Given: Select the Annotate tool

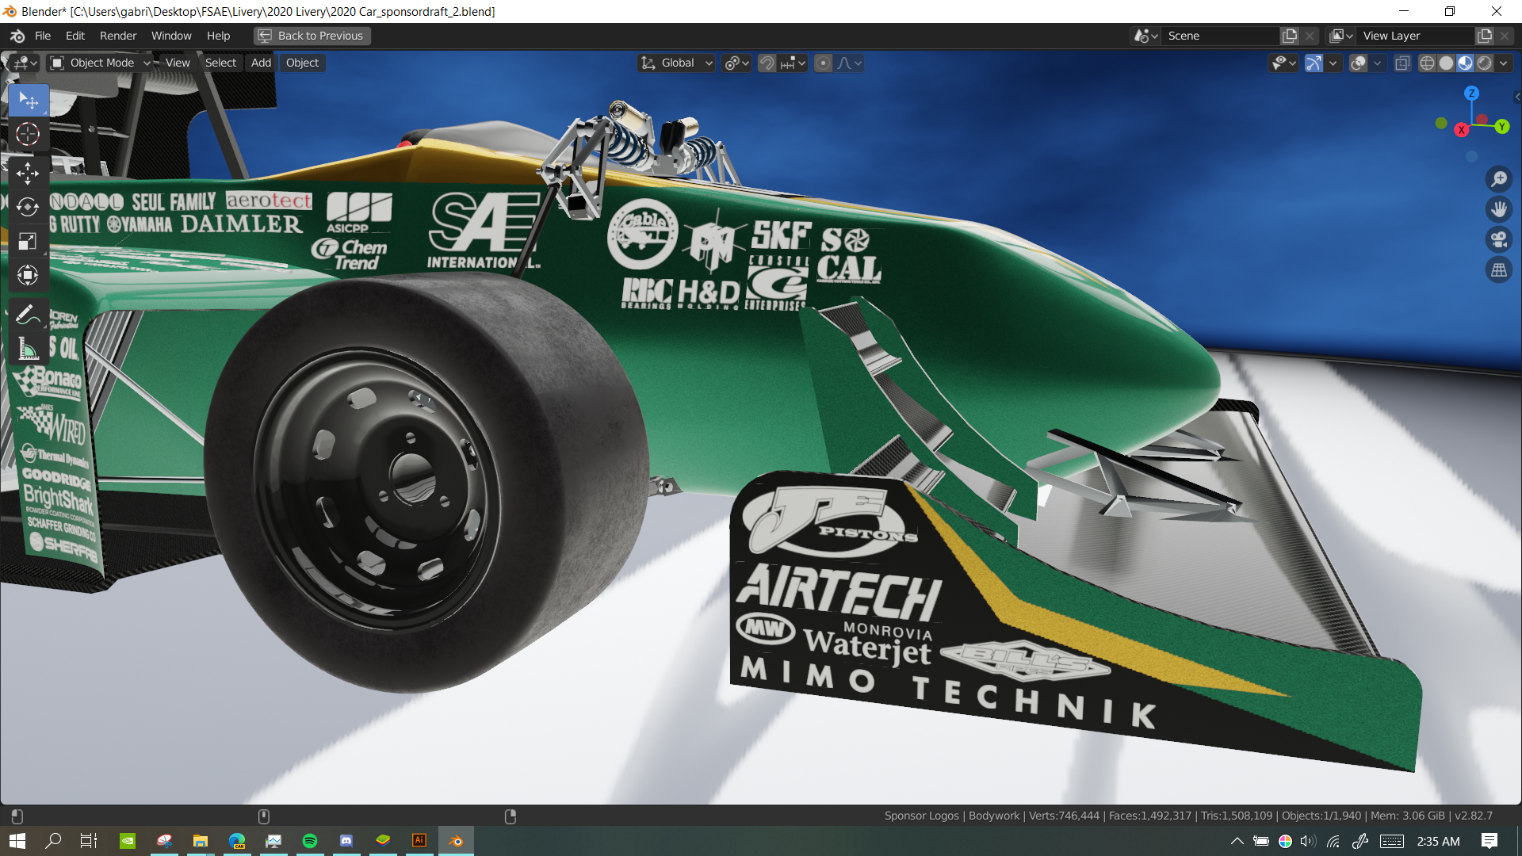Looking at the screenshot, I should point(29,315).
